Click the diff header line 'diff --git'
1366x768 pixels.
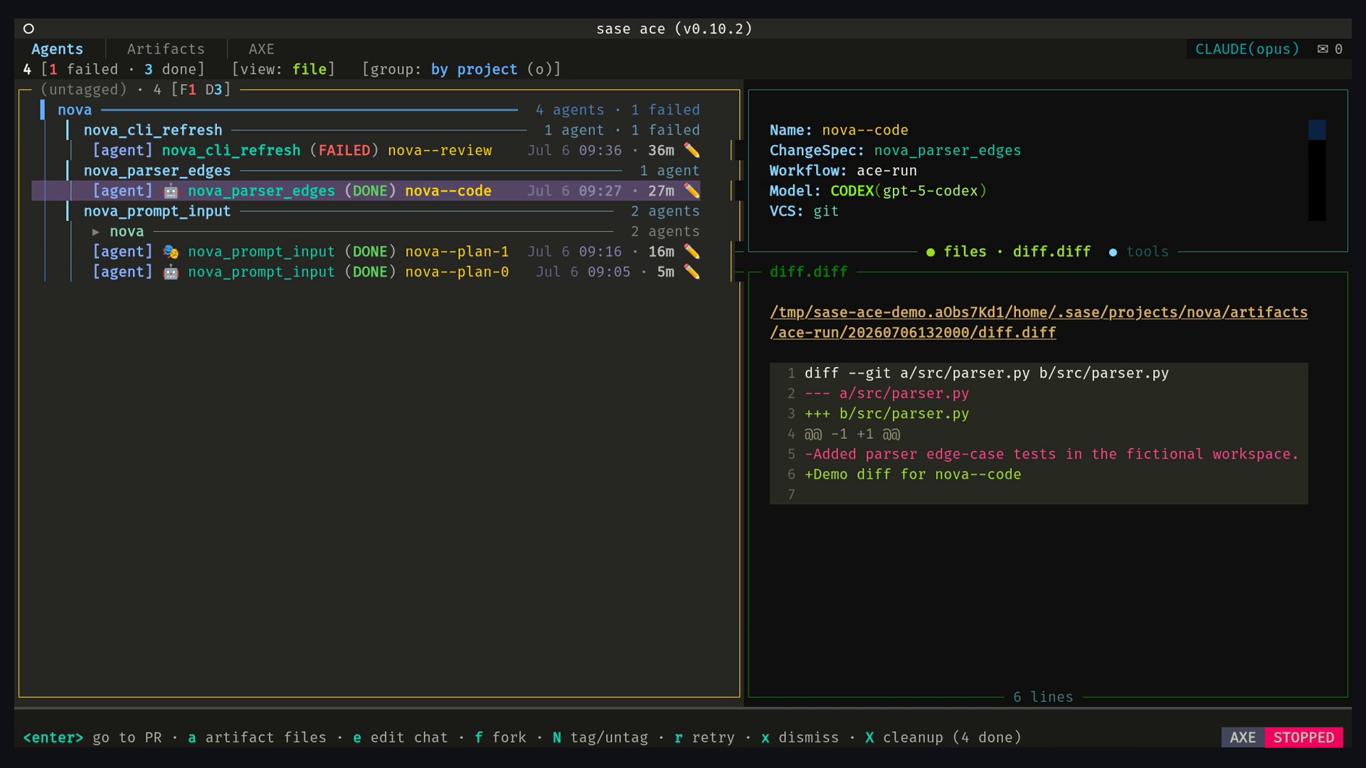[x=987, y=373]
